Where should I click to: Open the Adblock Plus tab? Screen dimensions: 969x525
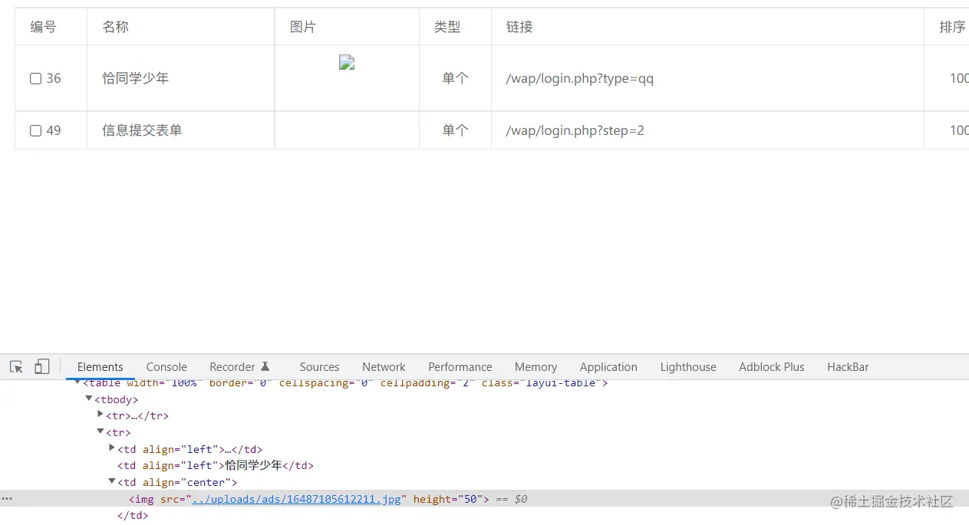coord(772,367)
